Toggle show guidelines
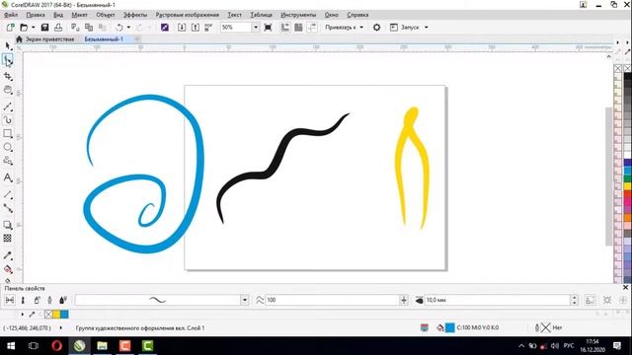The width and height of the screenshot is (632, 355). [312, 28]
